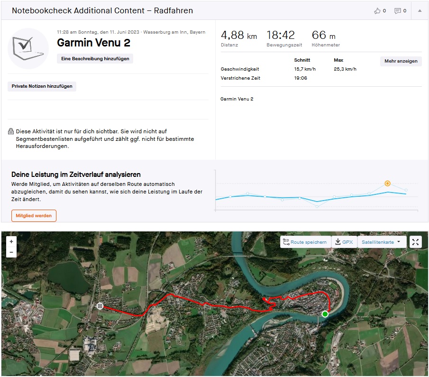Click the heading 'Deine Leistung im Zeitverlauf analysieren'
The height and width of the screenshot is (377, 429).
click(76, 175)
